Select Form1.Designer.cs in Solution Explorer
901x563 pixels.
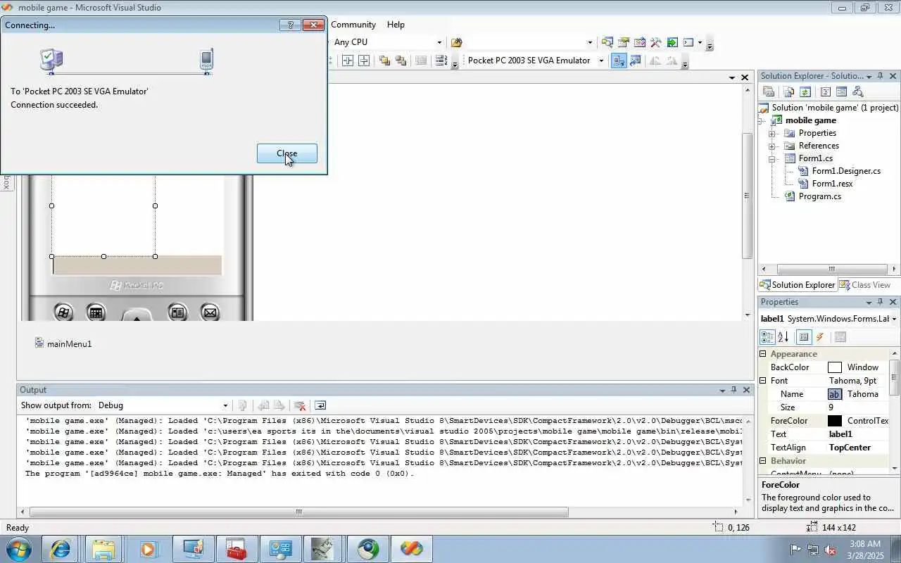pyautogui.click(x=846, y=171)
